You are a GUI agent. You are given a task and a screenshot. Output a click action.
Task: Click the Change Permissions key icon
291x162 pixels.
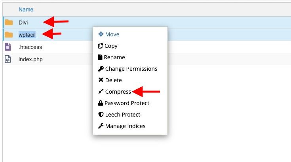[101, 69]
